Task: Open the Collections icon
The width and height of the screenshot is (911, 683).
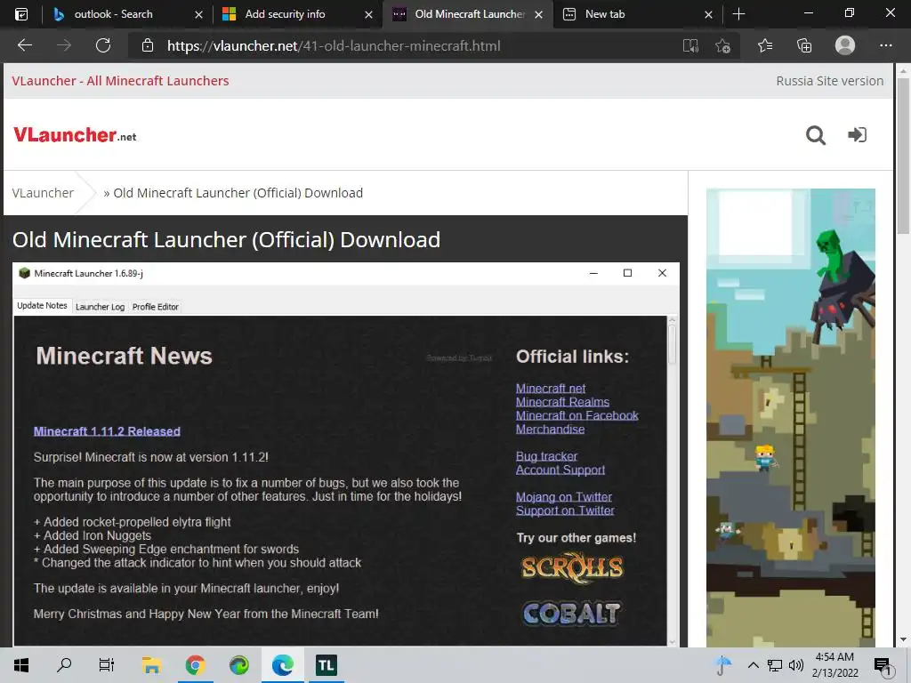Action: tap(804, 46)
